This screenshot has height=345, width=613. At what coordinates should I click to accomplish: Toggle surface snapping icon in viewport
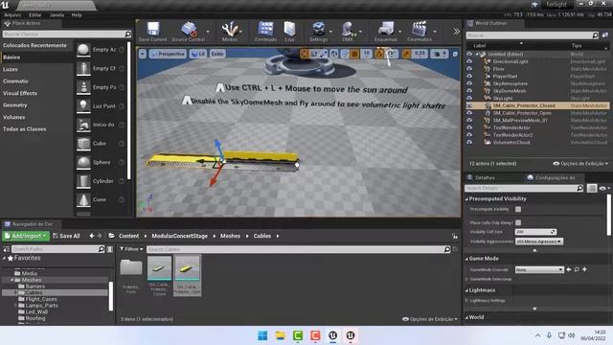tap(345, 54)
